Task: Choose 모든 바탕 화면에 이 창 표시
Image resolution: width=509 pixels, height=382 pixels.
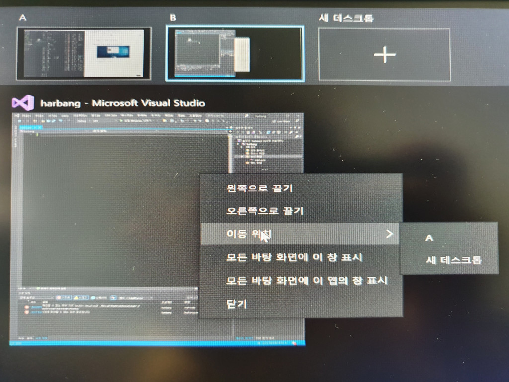Action: 301,257
